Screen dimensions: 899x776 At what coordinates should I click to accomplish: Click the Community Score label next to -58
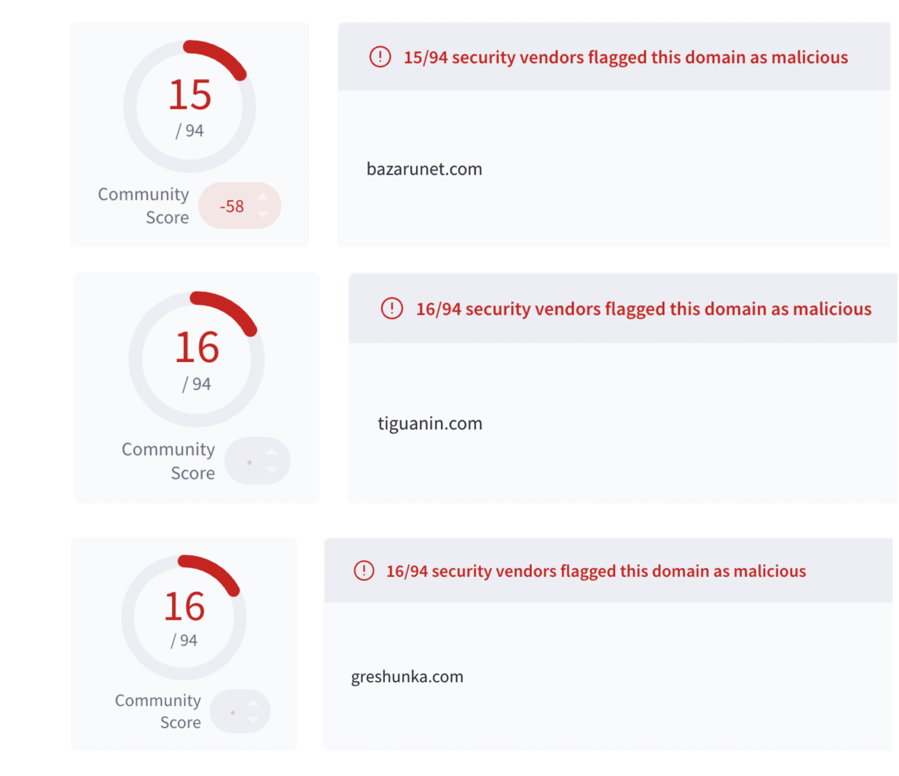[144, 205]
